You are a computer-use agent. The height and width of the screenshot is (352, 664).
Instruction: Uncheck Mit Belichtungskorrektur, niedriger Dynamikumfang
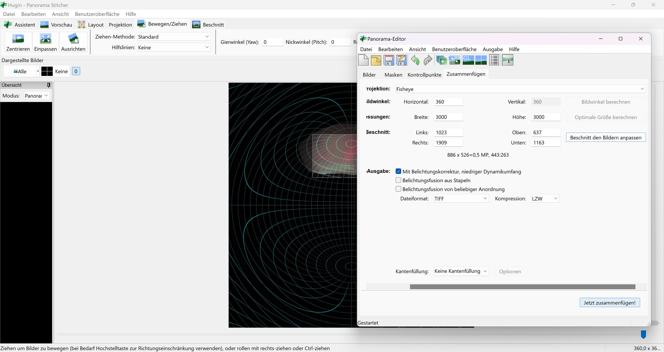tap(398, 172)
